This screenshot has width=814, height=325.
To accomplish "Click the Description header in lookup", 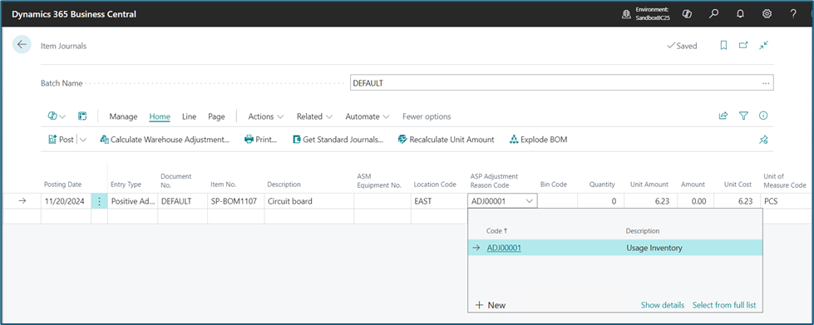I will coord(642,230).
